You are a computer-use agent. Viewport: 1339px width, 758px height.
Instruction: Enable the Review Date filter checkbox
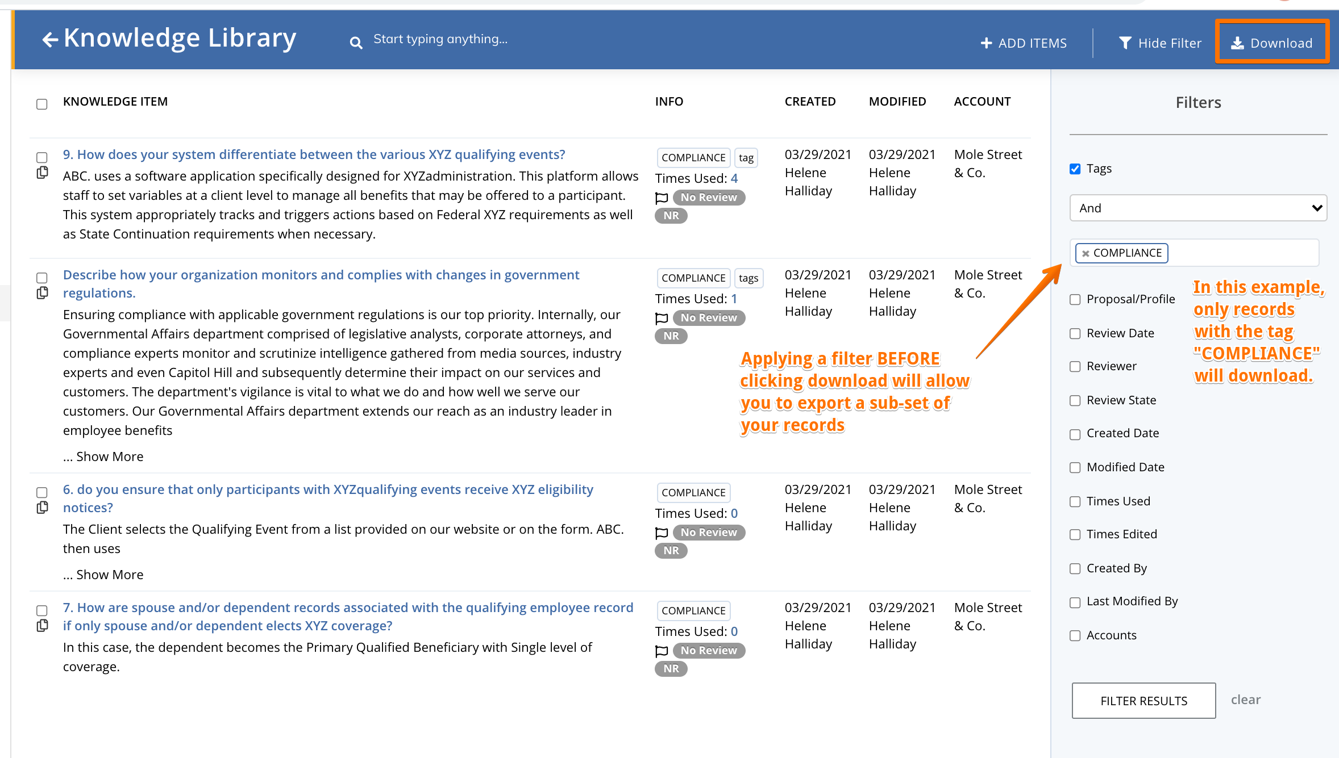pyautogui.click(x=1075, y=333)
